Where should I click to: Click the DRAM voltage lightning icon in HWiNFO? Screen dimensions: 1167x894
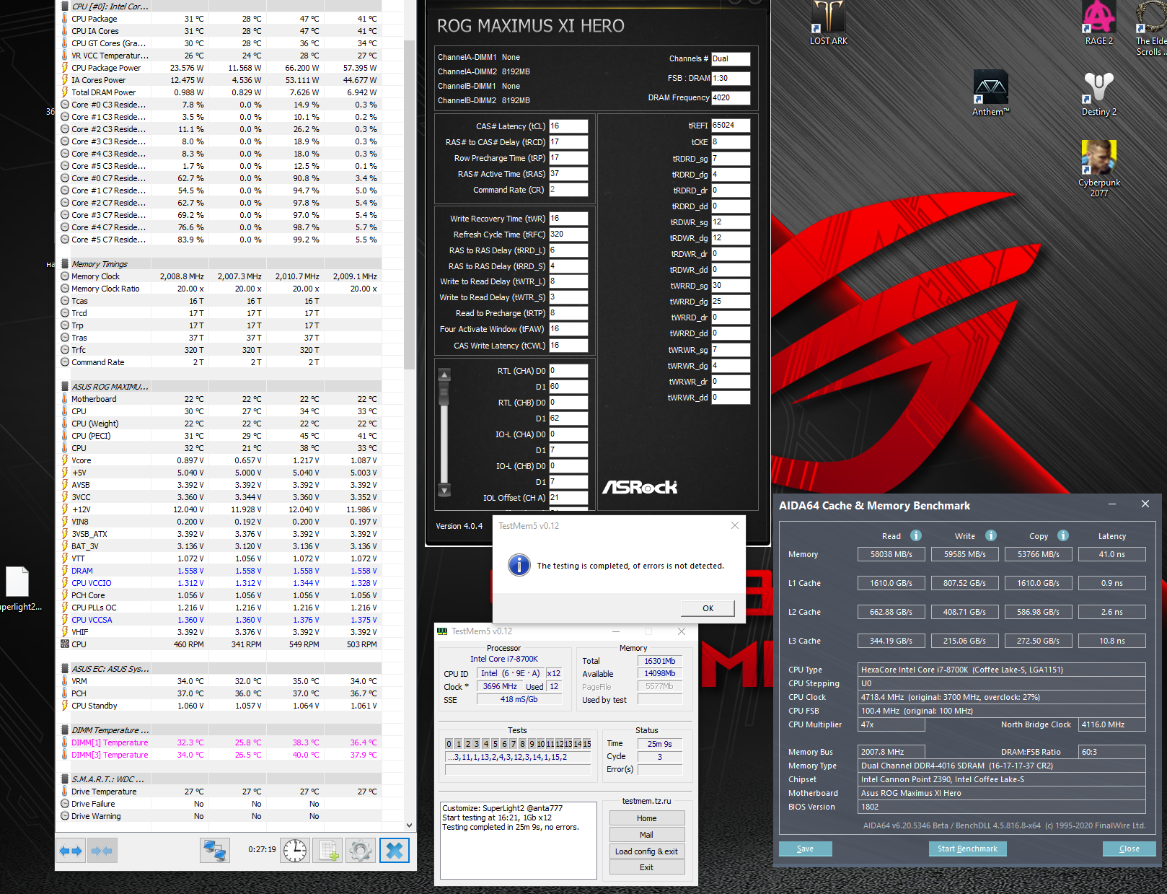65,571
